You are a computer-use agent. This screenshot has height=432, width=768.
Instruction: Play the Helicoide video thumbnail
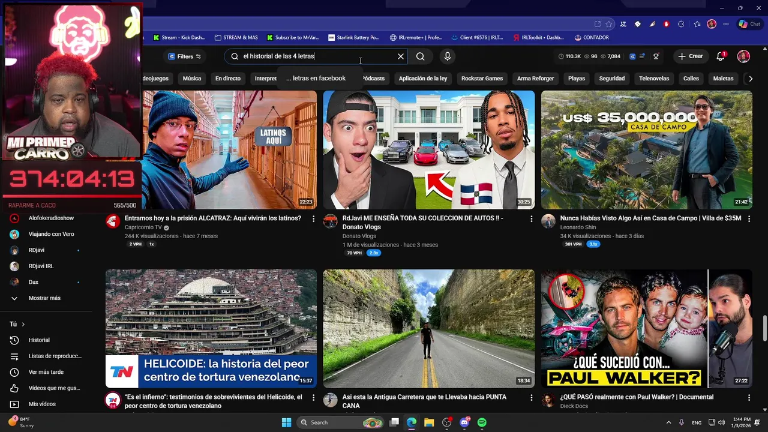click(211, 329)
